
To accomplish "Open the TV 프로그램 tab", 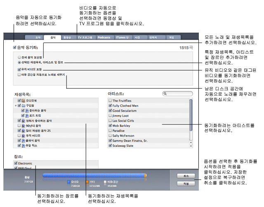I will tap(87, 38).
